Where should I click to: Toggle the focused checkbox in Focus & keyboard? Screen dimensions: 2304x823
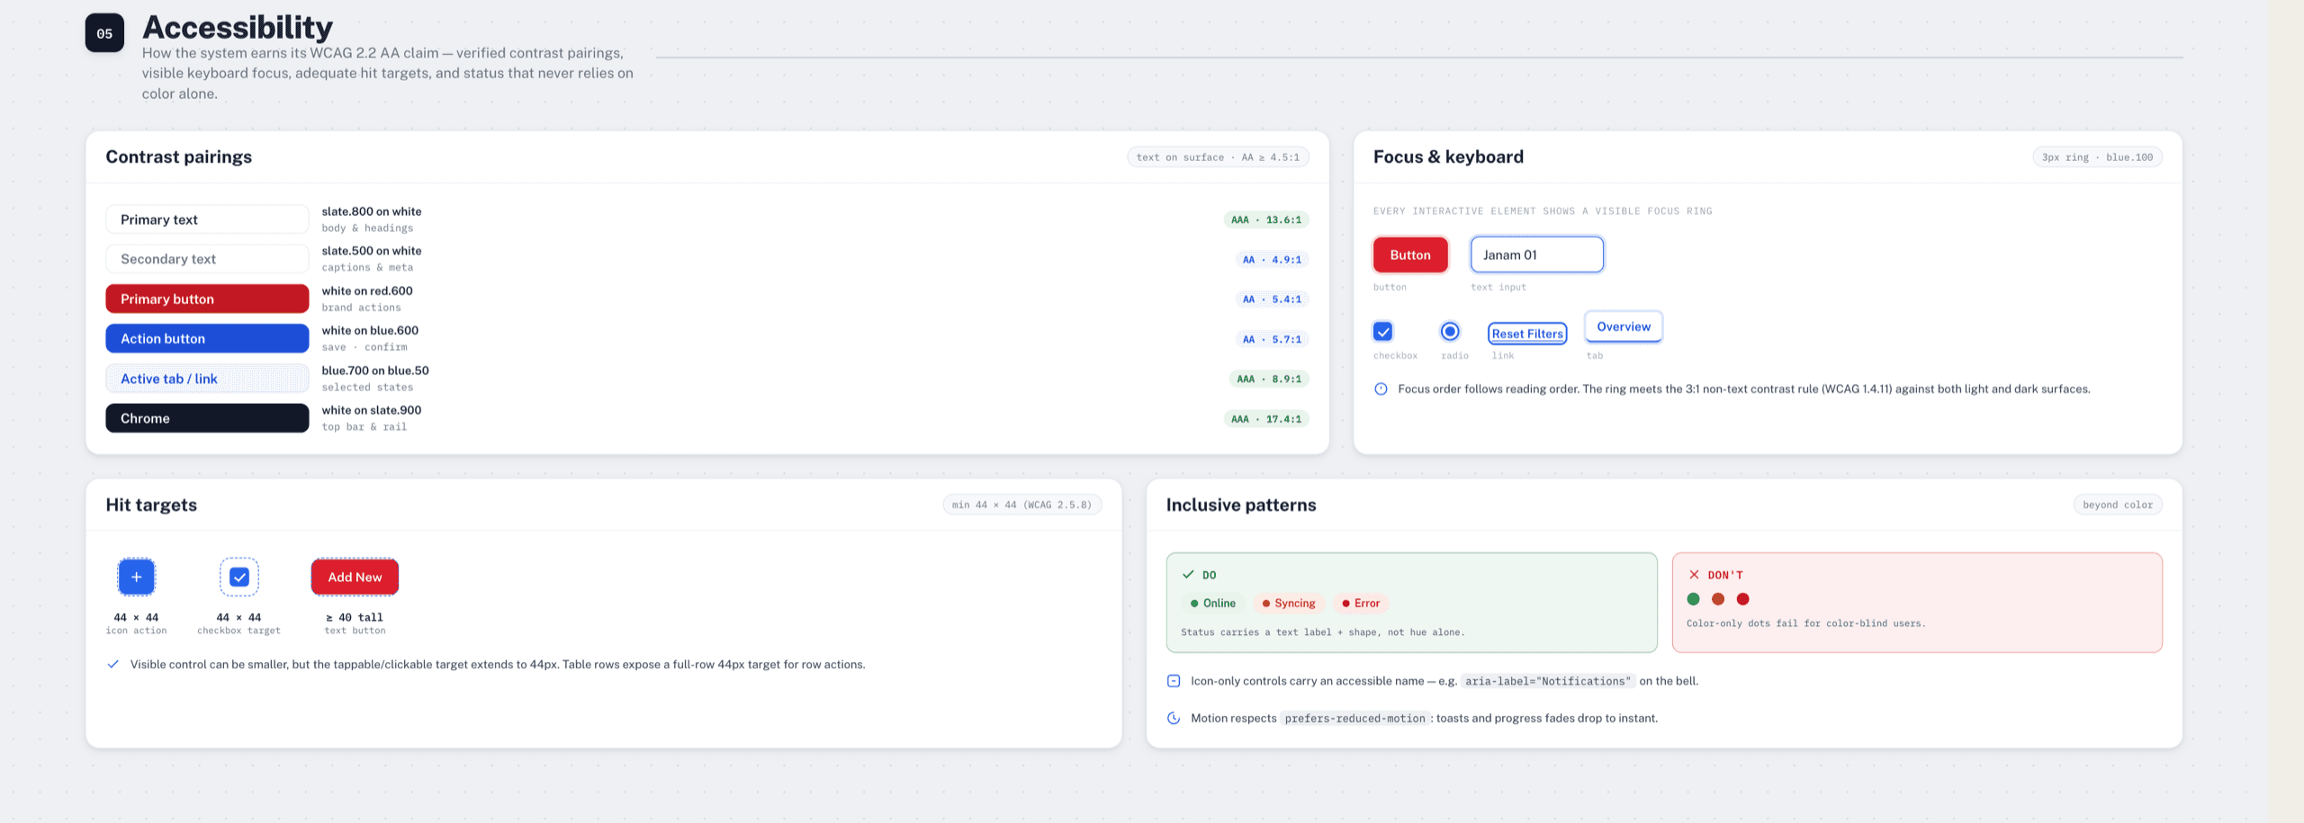pyautogui.click(x=1383, y=332)
